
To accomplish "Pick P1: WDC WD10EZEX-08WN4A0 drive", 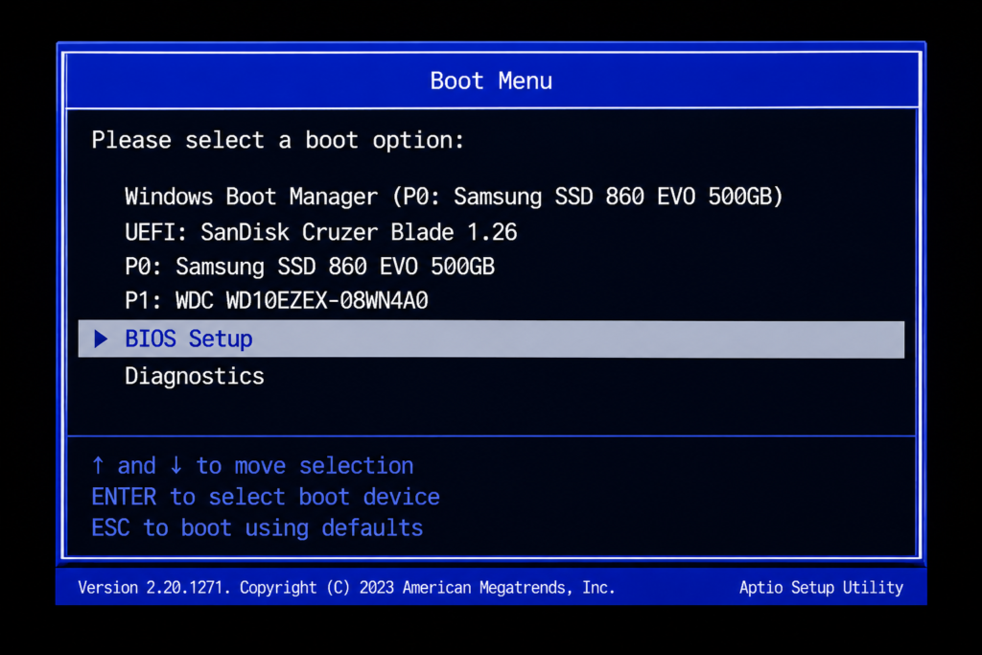I will coord(276,300).
